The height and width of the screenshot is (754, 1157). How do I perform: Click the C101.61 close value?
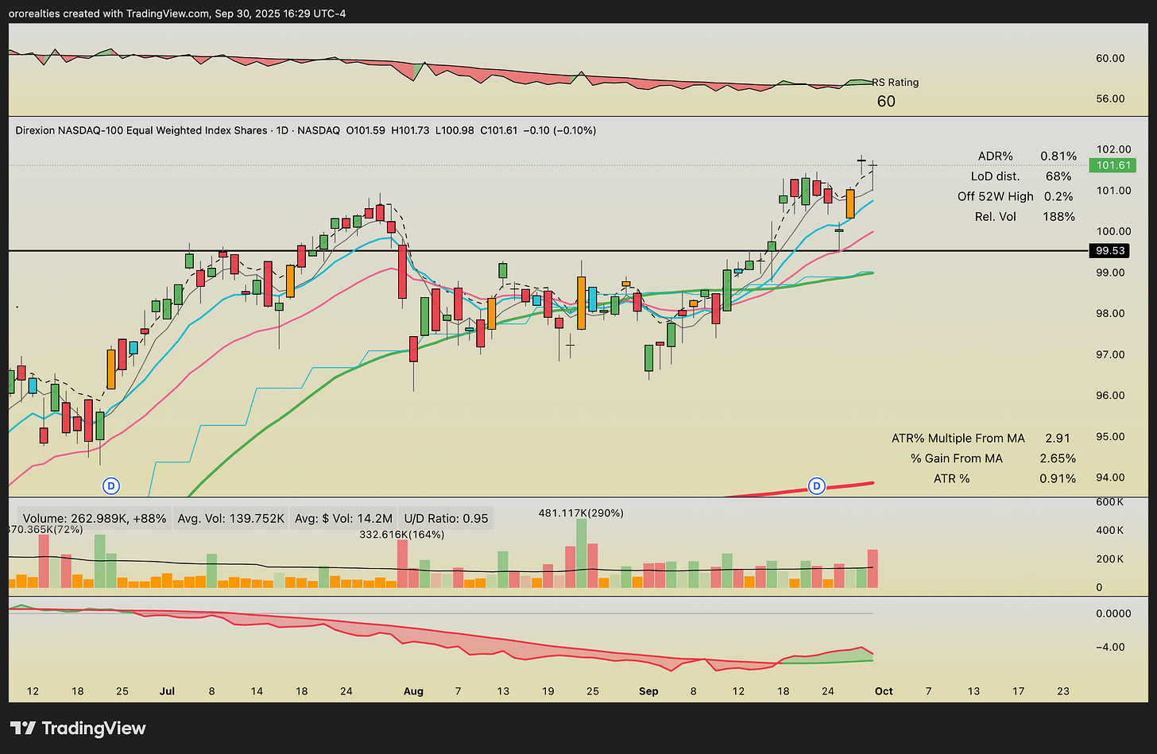pyautogui.click(x=499, y=130)
